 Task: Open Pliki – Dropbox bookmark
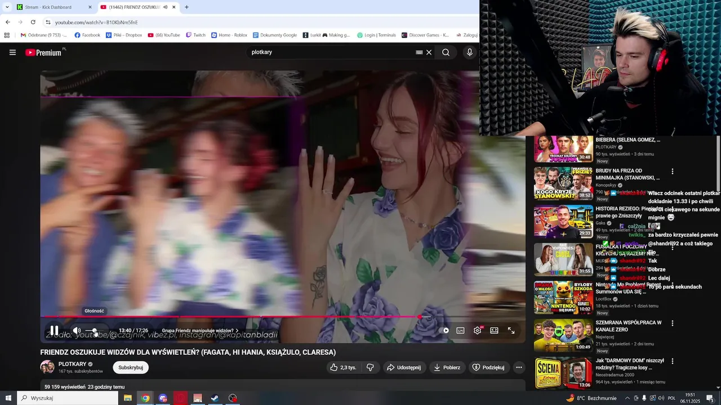pos(124,35)
